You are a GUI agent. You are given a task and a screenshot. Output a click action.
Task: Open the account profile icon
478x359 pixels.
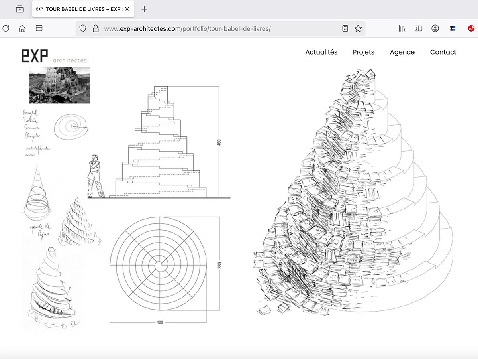(x=435, y=28)
